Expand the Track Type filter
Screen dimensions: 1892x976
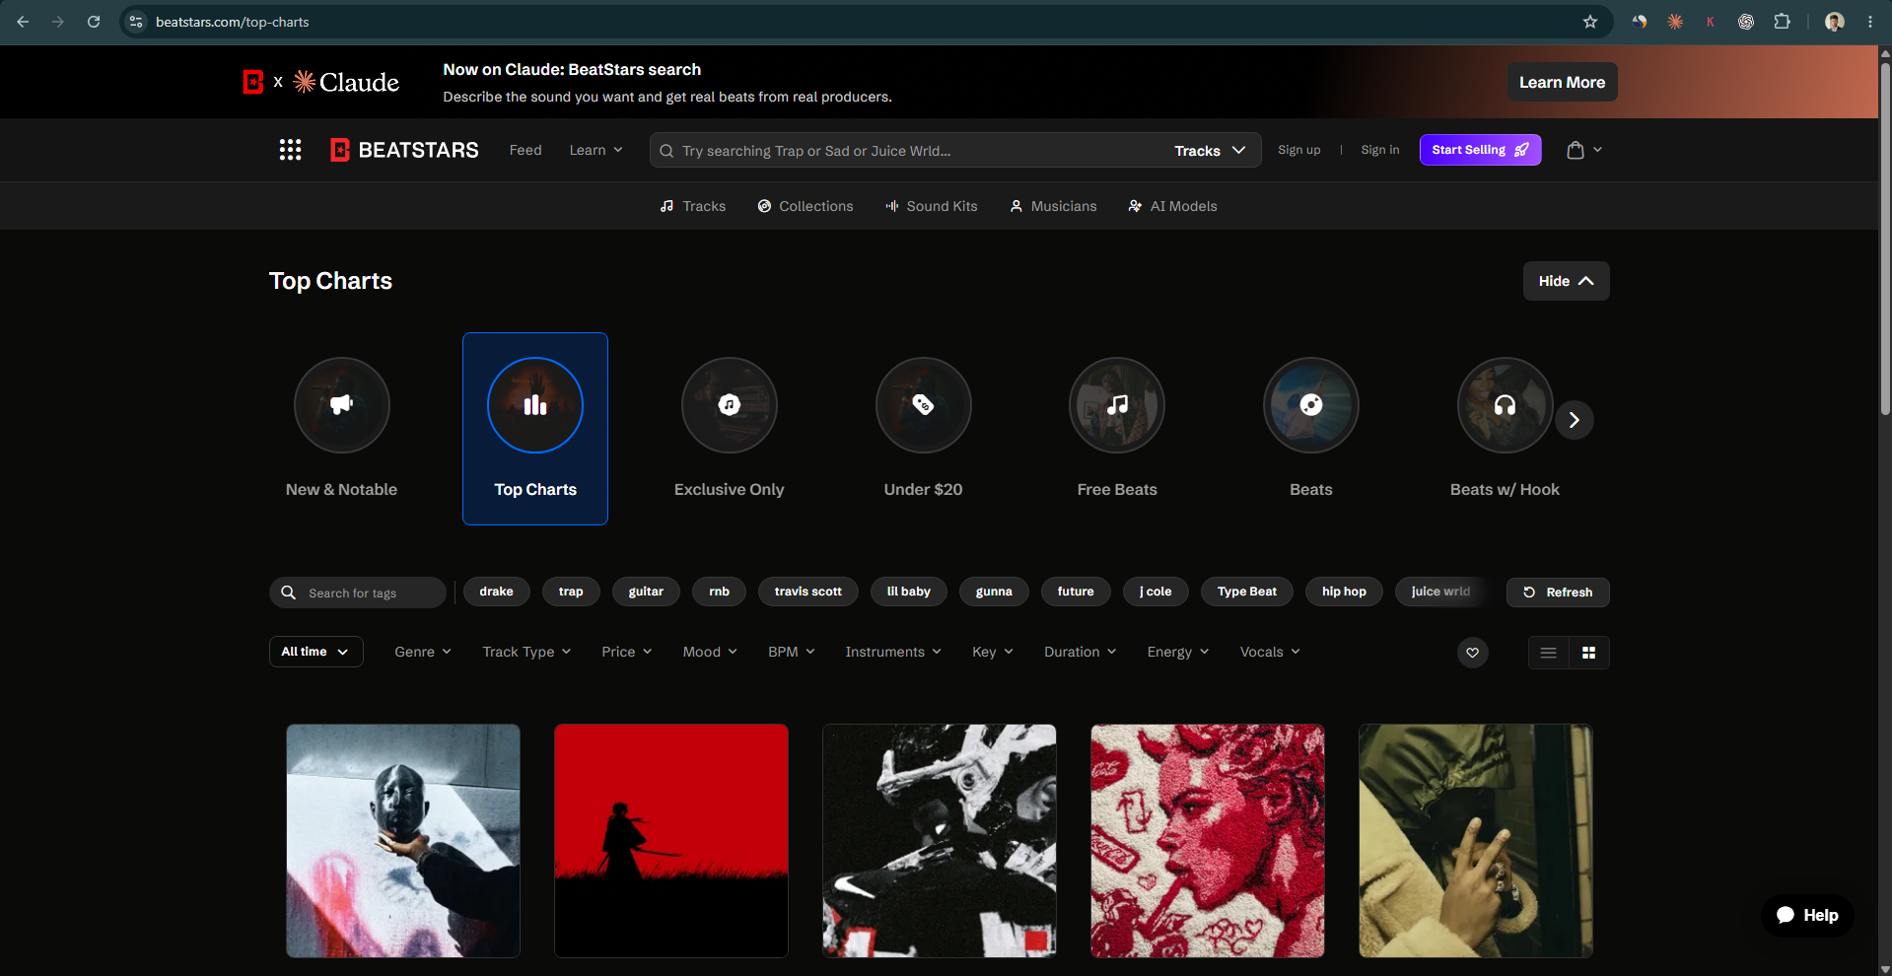coord(526,652)
